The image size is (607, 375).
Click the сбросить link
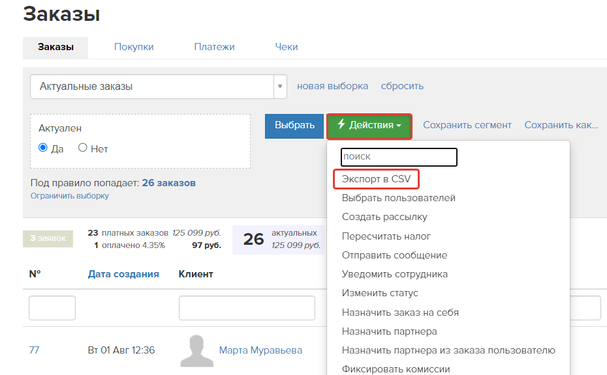coord(402,86)
